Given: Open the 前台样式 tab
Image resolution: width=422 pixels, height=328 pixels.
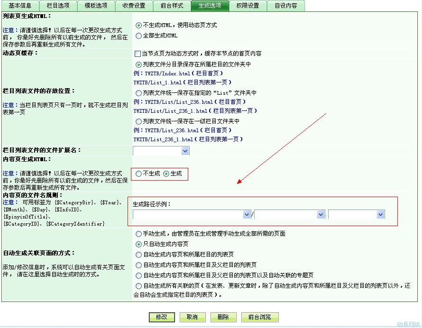Looking at the screenshot, I should pos(171,6).
